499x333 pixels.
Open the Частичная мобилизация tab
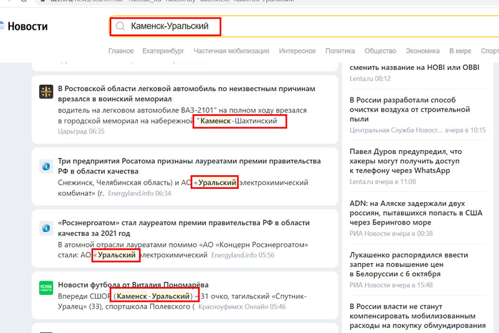tap(231, 51)
